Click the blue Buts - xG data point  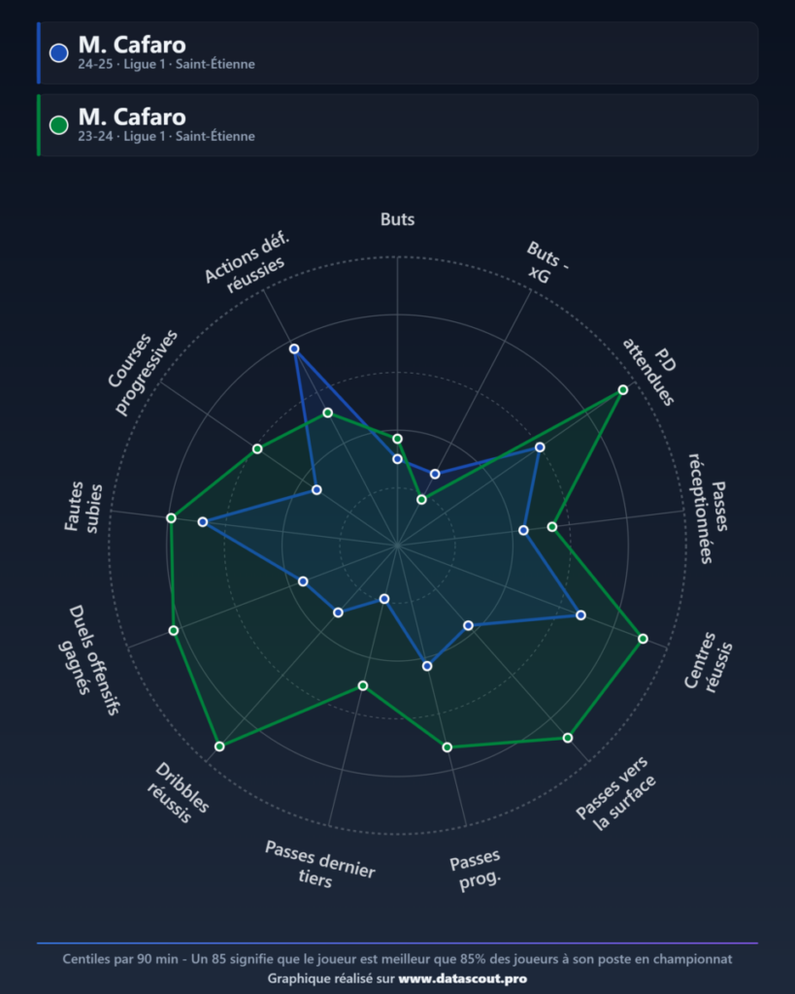[435, 474]
